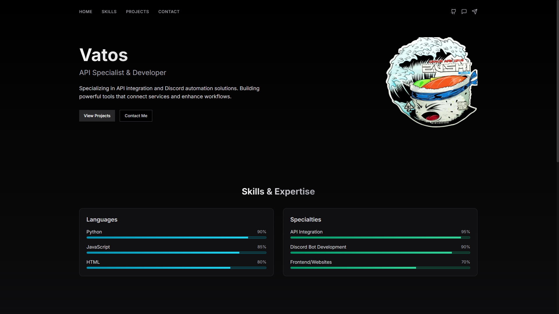This screenshot has height=314, width=559.
Task: Click the sushi avatar image
Action: pyautogui.click(x=431, y=82)
